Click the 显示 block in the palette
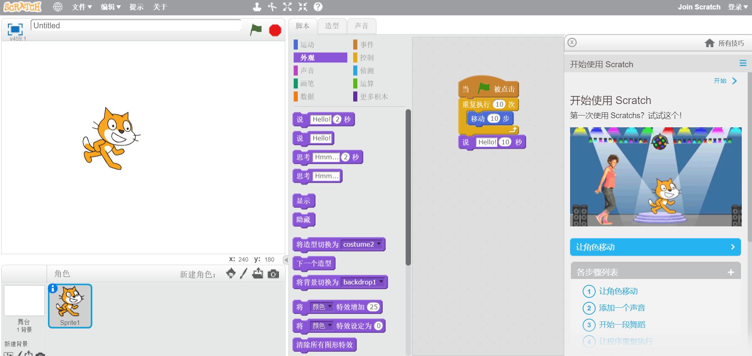Image resolution: width=752 pixels, height=356 pixels. 304,201
